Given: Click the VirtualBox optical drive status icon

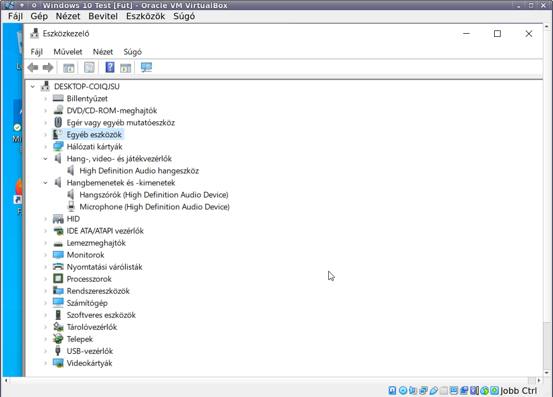Looking at the screenshot, I should (403, 390).
